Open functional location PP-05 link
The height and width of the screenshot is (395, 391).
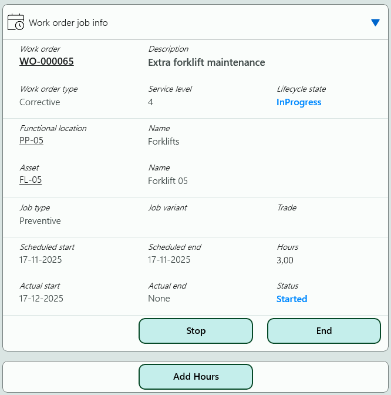[31, 141]
